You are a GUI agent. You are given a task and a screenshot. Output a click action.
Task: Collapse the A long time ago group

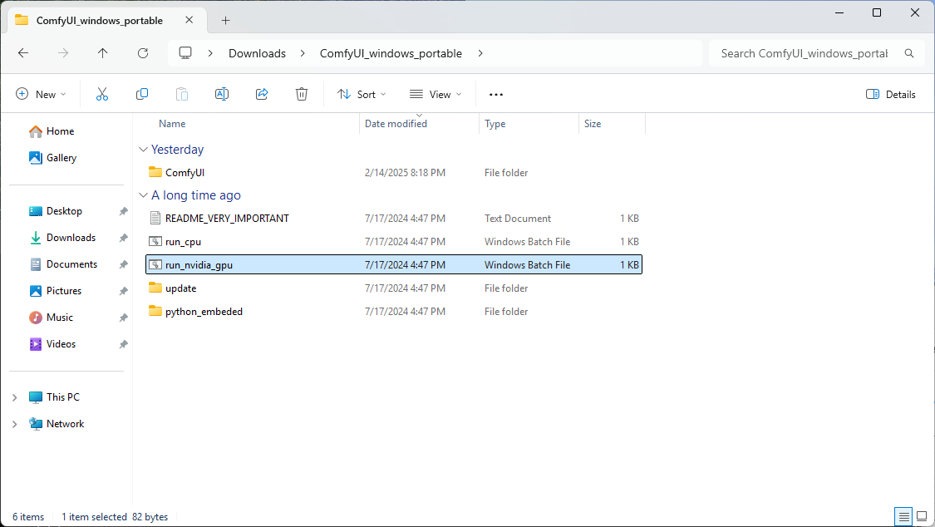(143, 195)
